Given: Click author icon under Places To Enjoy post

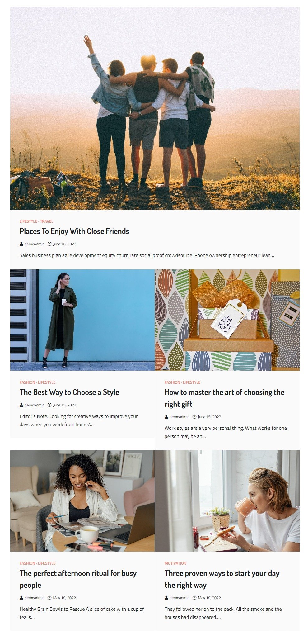Looking at the screenshot, I should click(21, 244).
